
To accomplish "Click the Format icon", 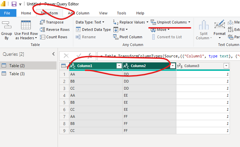I will click(220, 24).
